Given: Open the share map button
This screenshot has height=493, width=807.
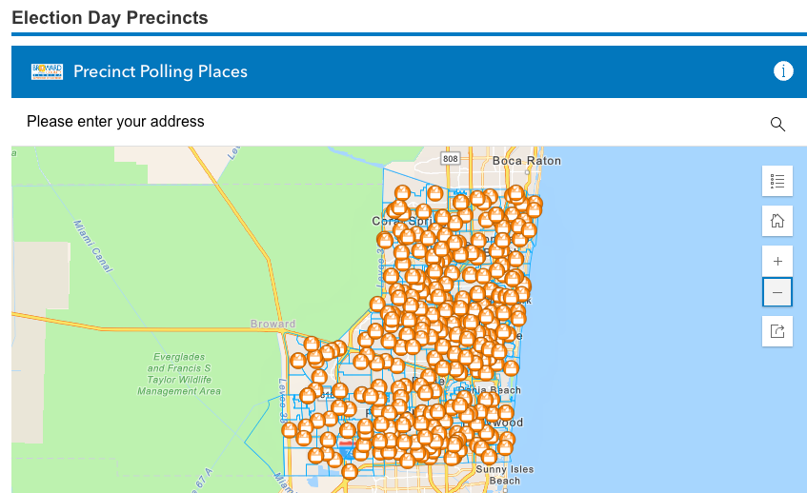Looking at the screenshot, I should [777, 331].
